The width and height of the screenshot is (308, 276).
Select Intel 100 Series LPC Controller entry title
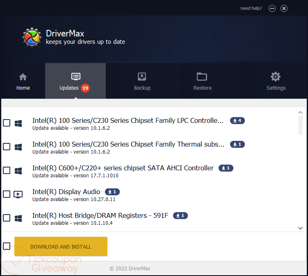coord(128,120)
